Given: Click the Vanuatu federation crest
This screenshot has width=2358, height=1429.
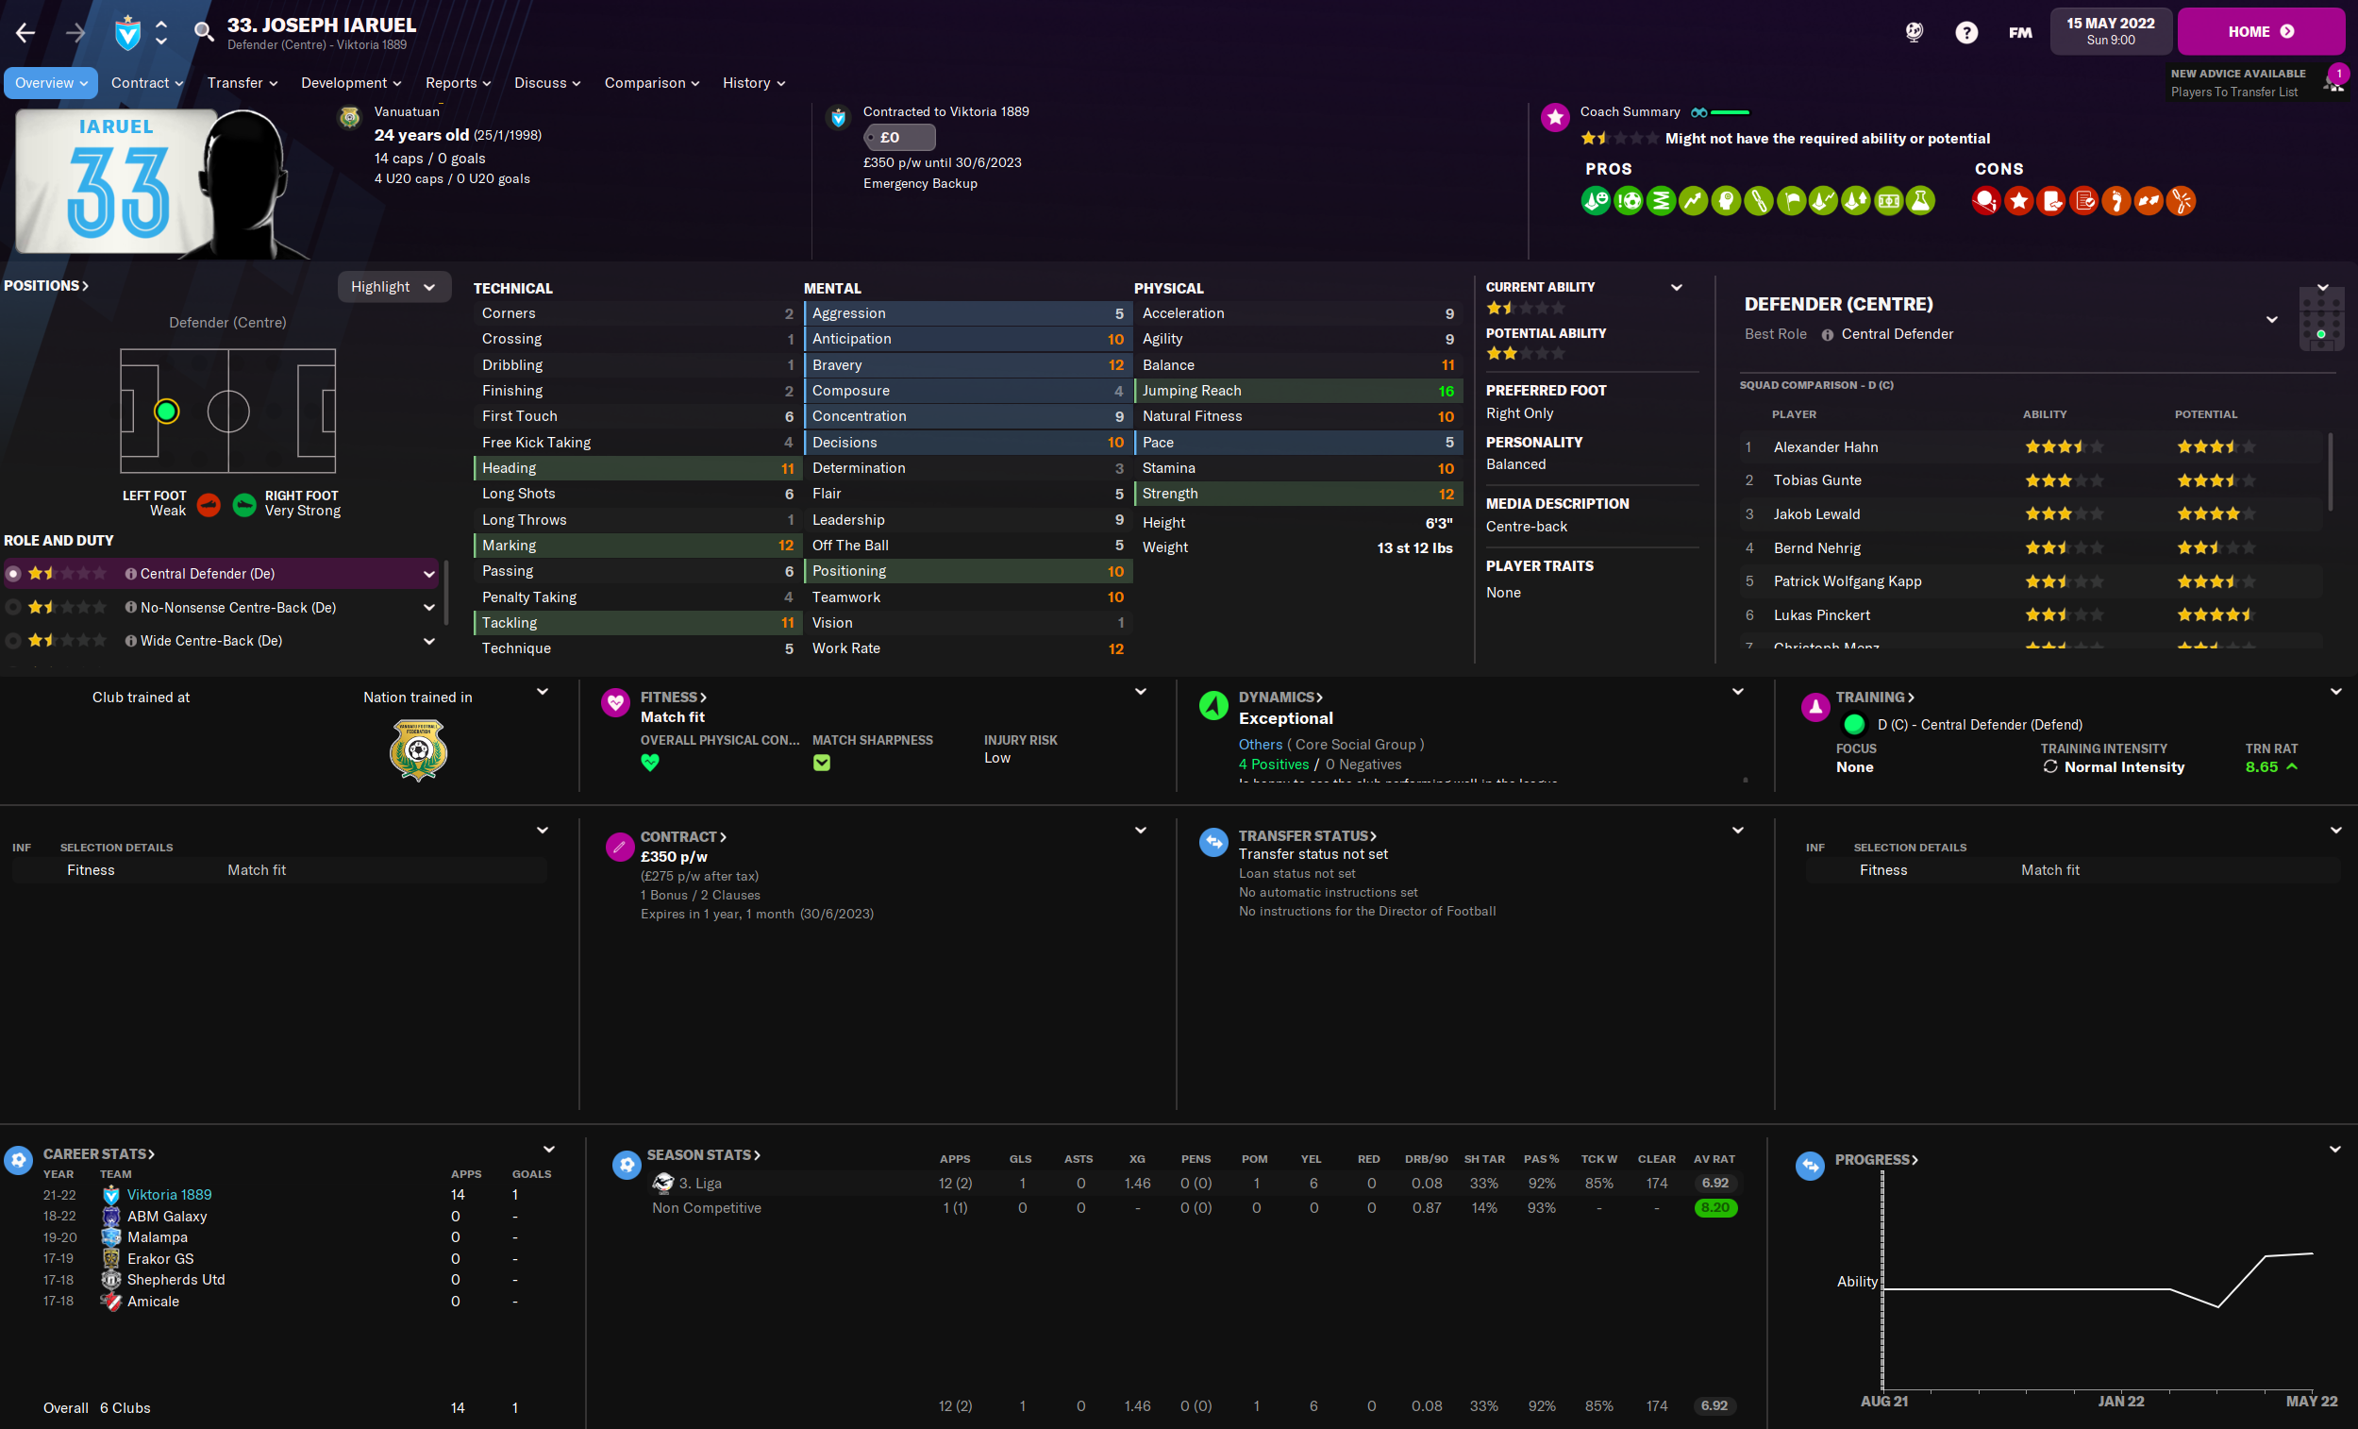Looking at the screenshot, I should 418,749.
